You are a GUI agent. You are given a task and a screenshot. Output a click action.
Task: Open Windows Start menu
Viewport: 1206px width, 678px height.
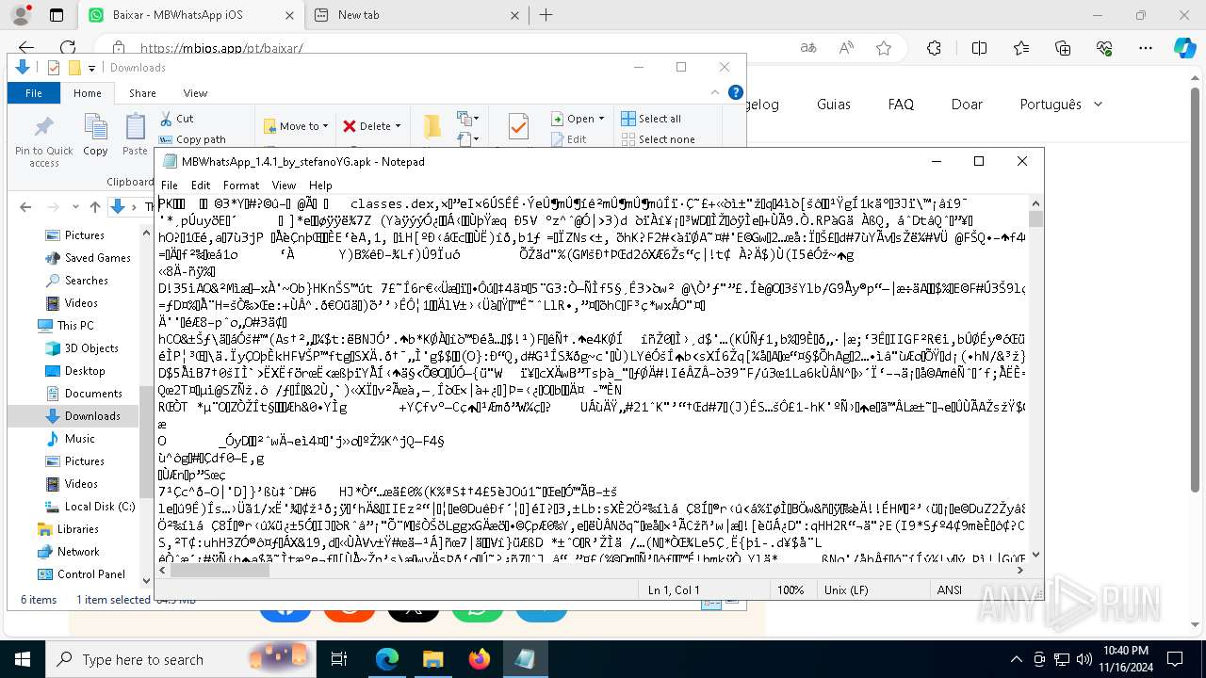(x=23, y=659)
